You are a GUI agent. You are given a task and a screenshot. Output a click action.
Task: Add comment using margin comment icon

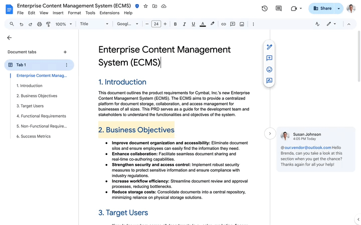pos(269,58)
